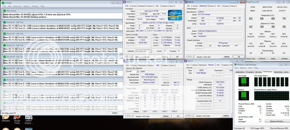Click the Worker #3 Self-Test window icon

pyautogui.click(x=5, y=45)
